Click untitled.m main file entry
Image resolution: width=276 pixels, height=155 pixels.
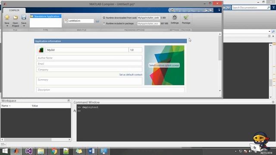click(x=79, y=21)
